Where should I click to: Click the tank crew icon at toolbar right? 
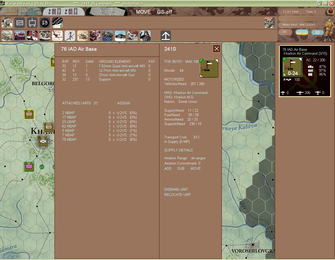[x=270, y=23]
